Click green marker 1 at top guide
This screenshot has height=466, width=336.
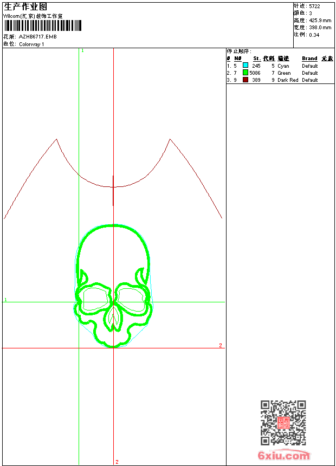tap(82, 50)
